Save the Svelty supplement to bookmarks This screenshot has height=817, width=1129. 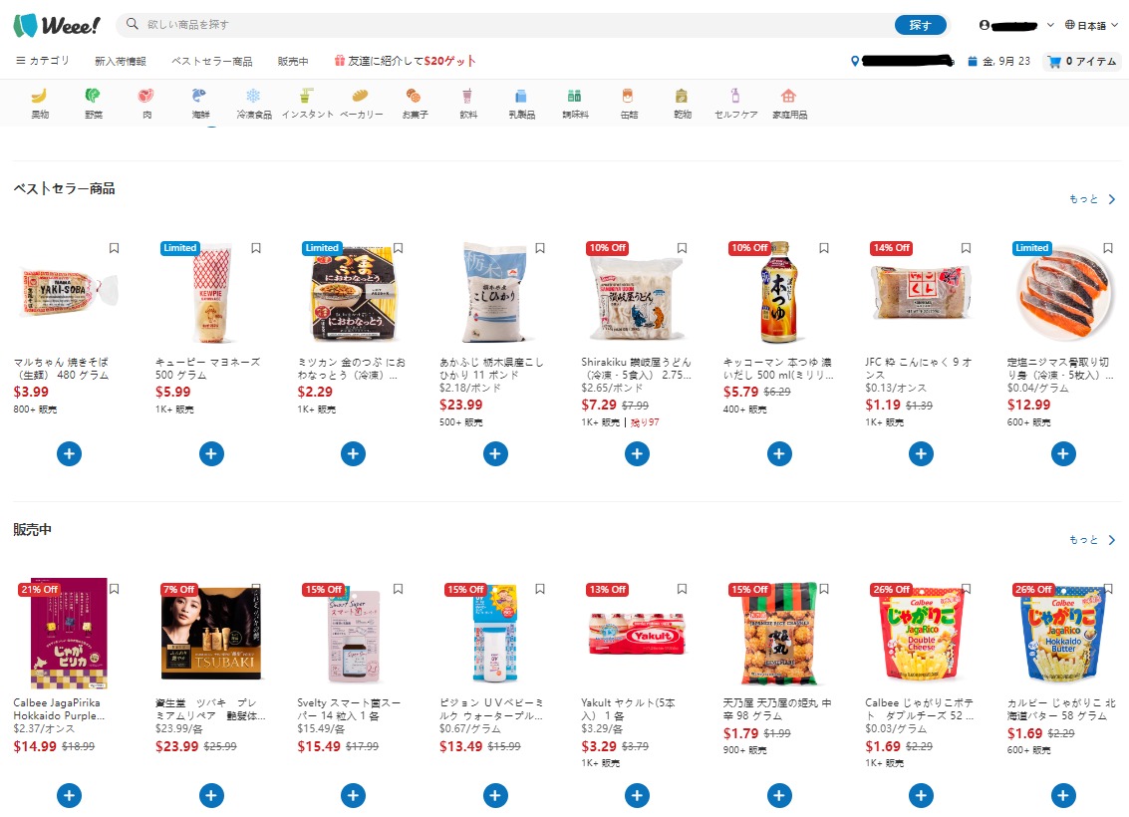click(x=398, y=589)
